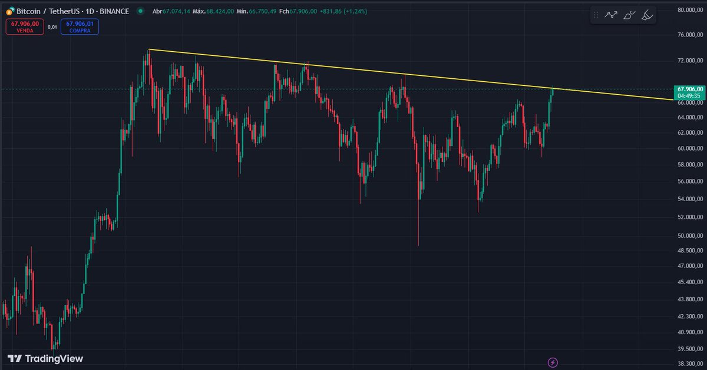This screenshot has height=370, width=707.
Task: Open the 1D timeframe selector
Action: (90, 11)
